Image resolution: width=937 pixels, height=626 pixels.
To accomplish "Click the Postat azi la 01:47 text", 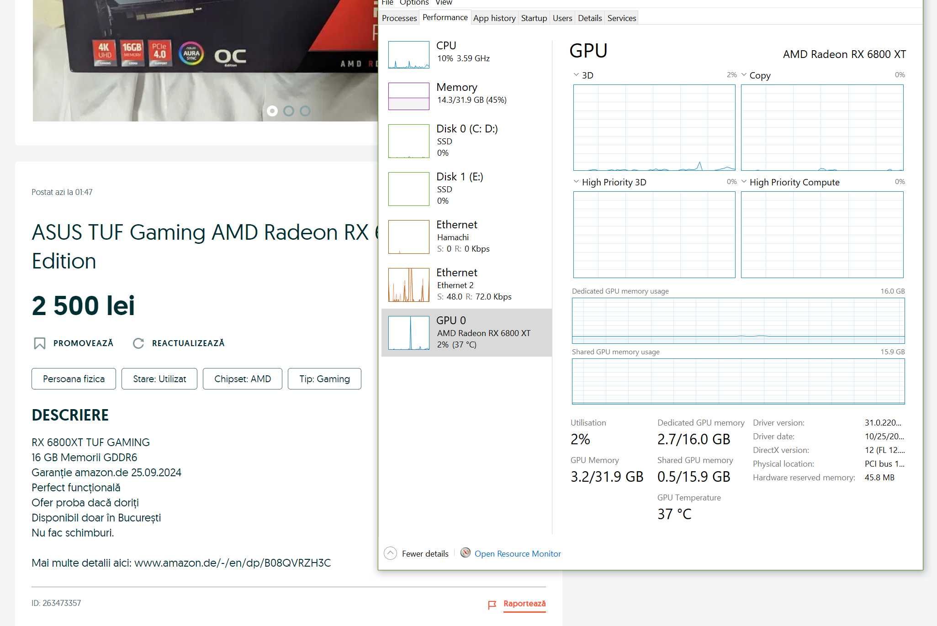I will (x=62, y=192).
